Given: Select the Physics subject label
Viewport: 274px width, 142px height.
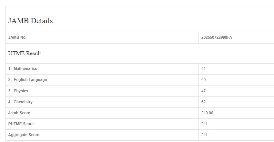Looking at the screenshot, I should [18, 91].
